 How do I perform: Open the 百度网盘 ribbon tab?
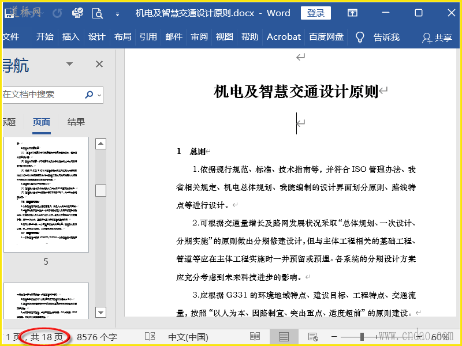[x=326, y=37]
